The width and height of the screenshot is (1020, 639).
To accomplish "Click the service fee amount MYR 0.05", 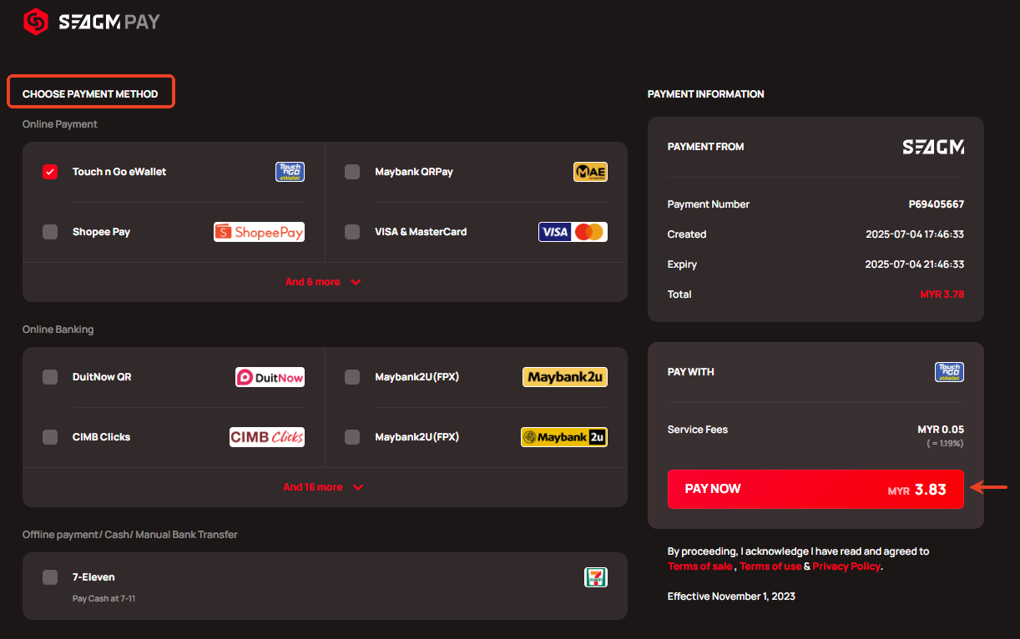I will pos(941,430).
